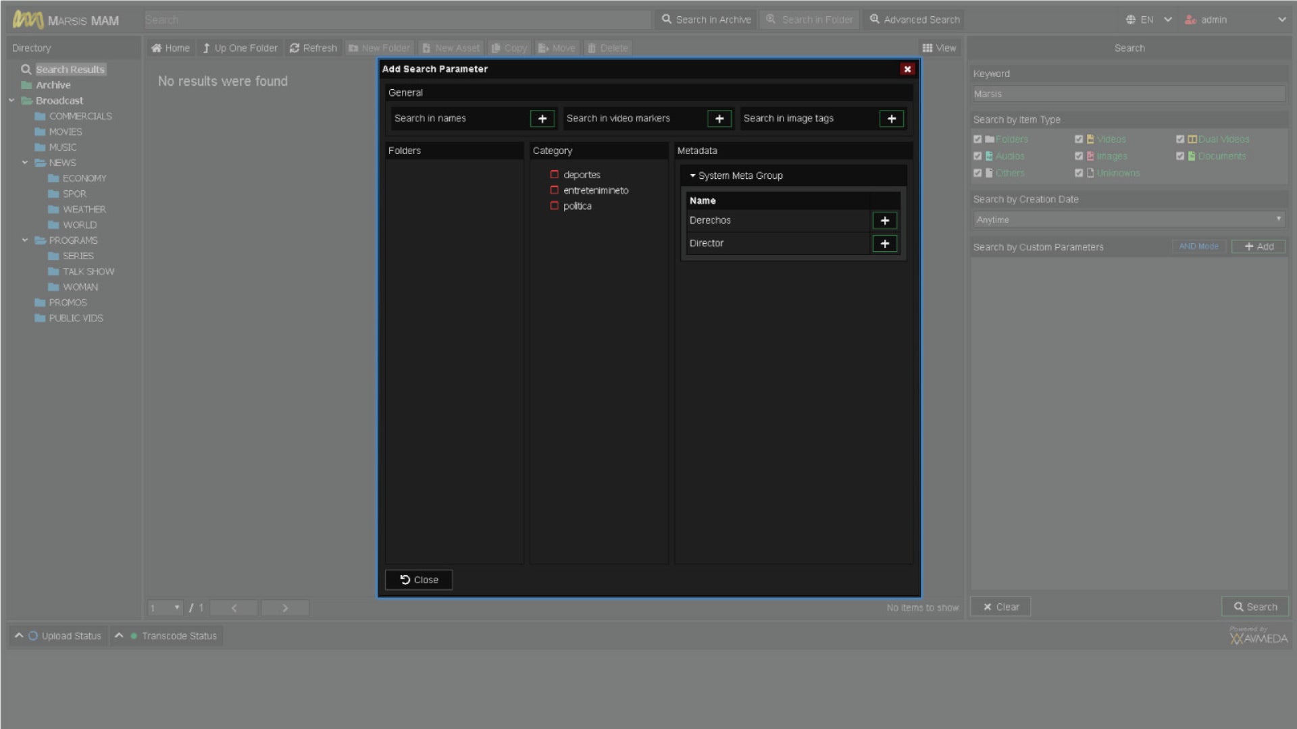Check the deportes category checkbox
The height and width of the screenshot is (729, 1297).
click(x=555, y=175)
